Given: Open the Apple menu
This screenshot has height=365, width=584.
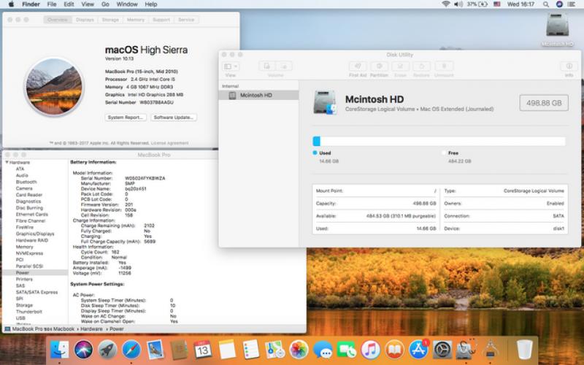Looking at the screenshot, I should (11, 4).
